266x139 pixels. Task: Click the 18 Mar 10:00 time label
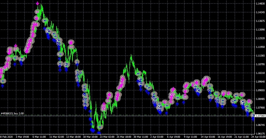pos(90,137)
